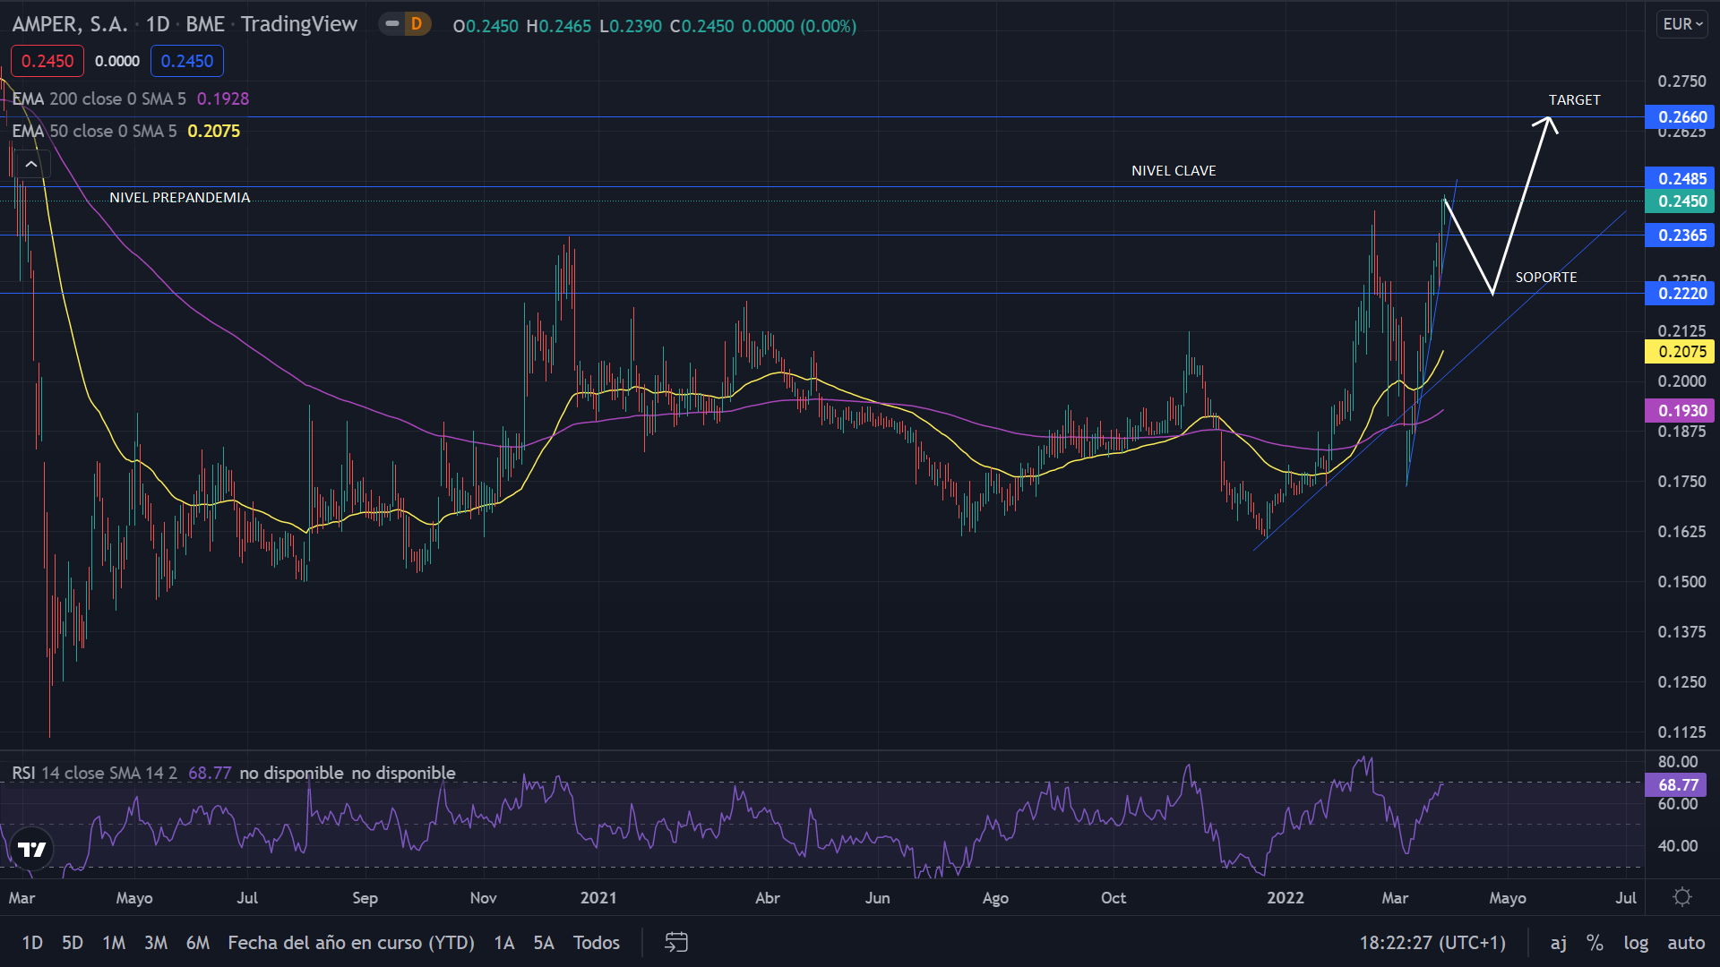The width and height of the screenshot is (1720, 967).
Task: Click the yellow 0.2075 EMA price label
Action: click(1681, 352)
